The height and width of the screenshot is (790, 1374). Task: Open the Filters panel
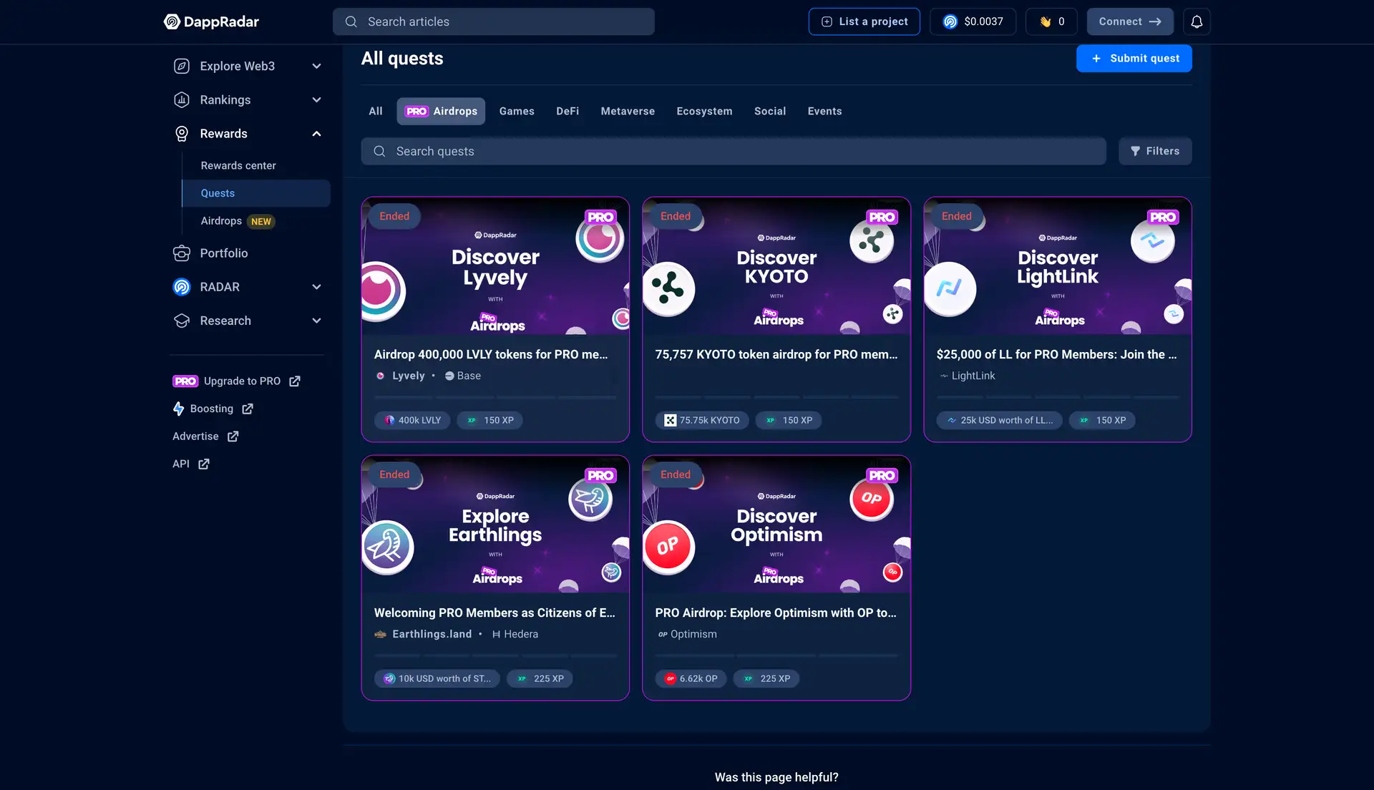click(x=1155, y=151)
